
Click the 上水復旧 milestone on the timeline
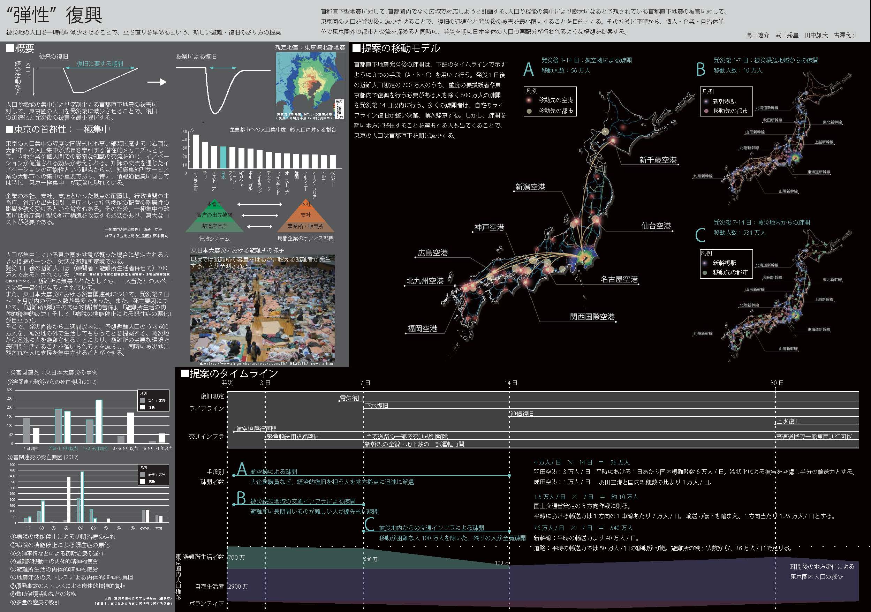[x=789, y=421]
